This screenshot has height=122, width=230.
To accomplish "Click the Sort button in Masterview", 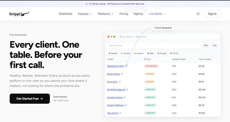I will tap(215, 46).
